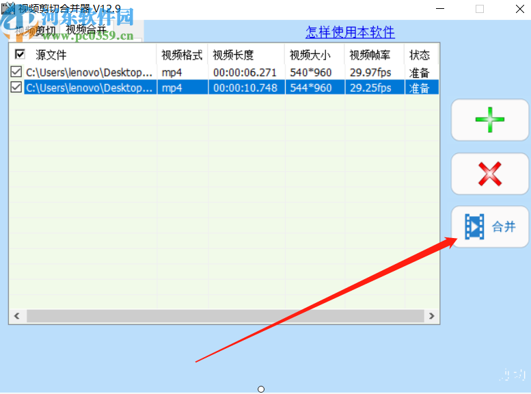This screenshot has width=531, height=394.
Task: Click the green plus add file button
Action: 490,120
